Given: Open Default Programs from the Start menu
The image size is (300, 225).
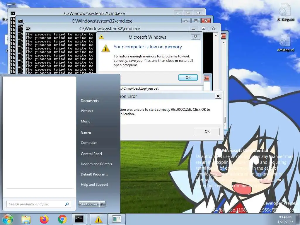Looking at the screenshot, I should click(x=94, y=174).
